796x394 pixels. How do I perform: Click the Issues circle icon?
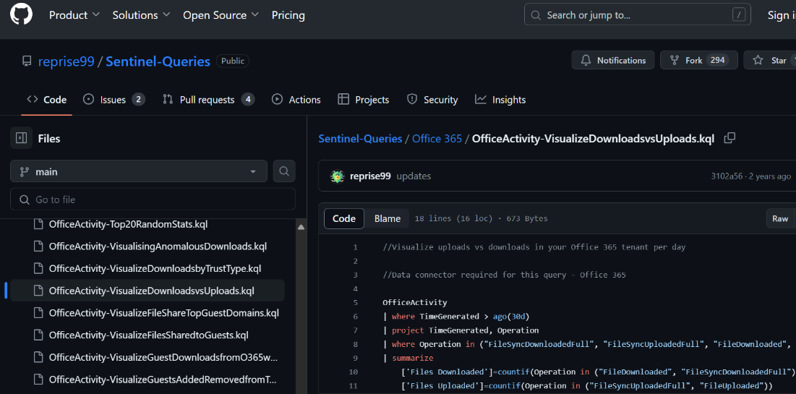click(x=89, y=99)
